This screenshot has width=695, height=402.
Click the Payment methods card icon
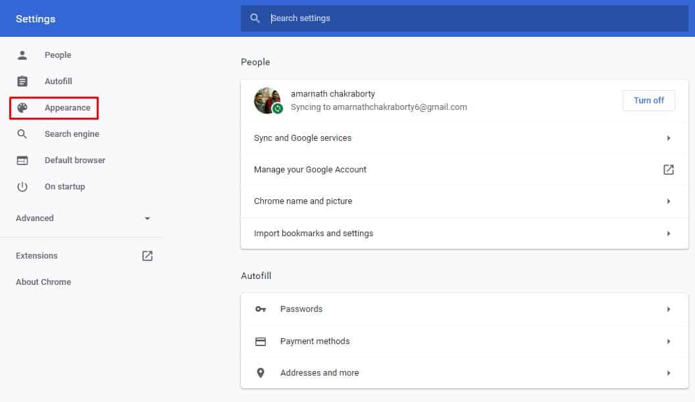(x=261, y=341)
